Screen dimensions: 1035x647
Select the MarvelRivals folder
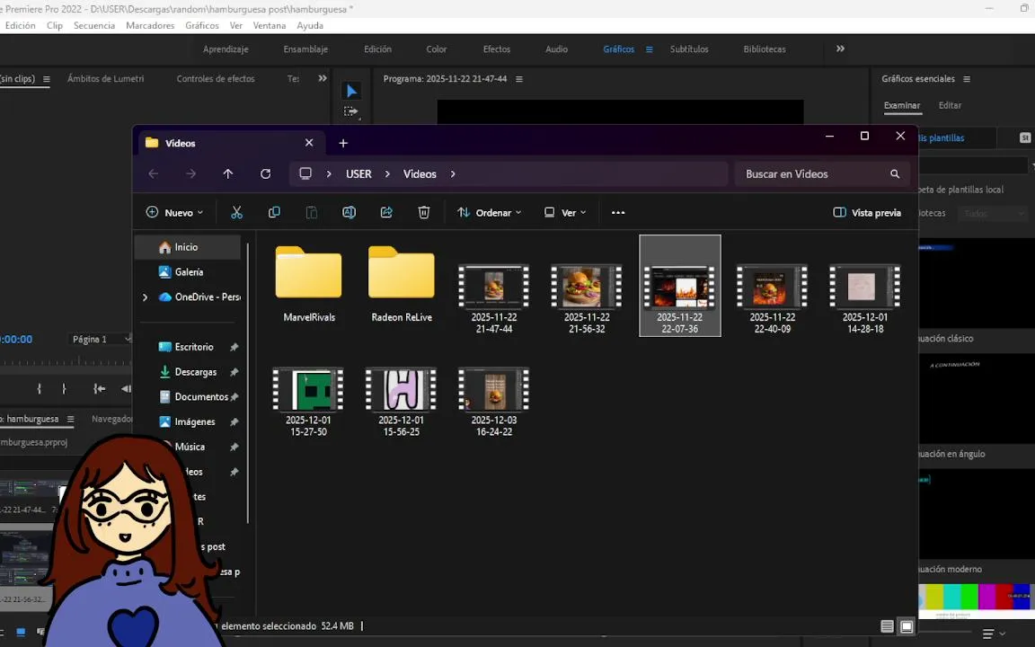tap(309, 284)
